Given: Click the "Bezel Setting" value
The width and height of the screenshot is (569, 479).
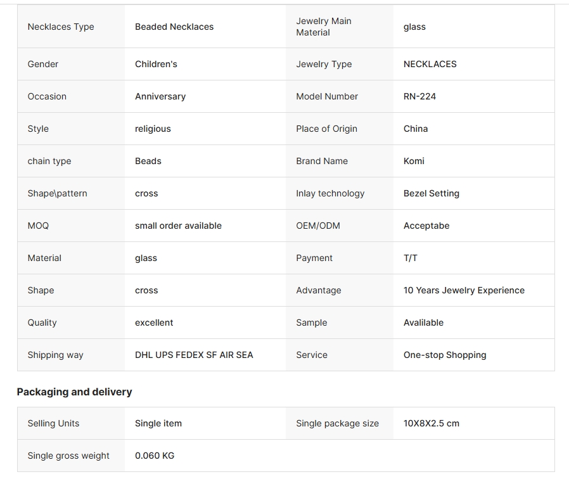Looking at the screenshot, I should tap(432, 193).
